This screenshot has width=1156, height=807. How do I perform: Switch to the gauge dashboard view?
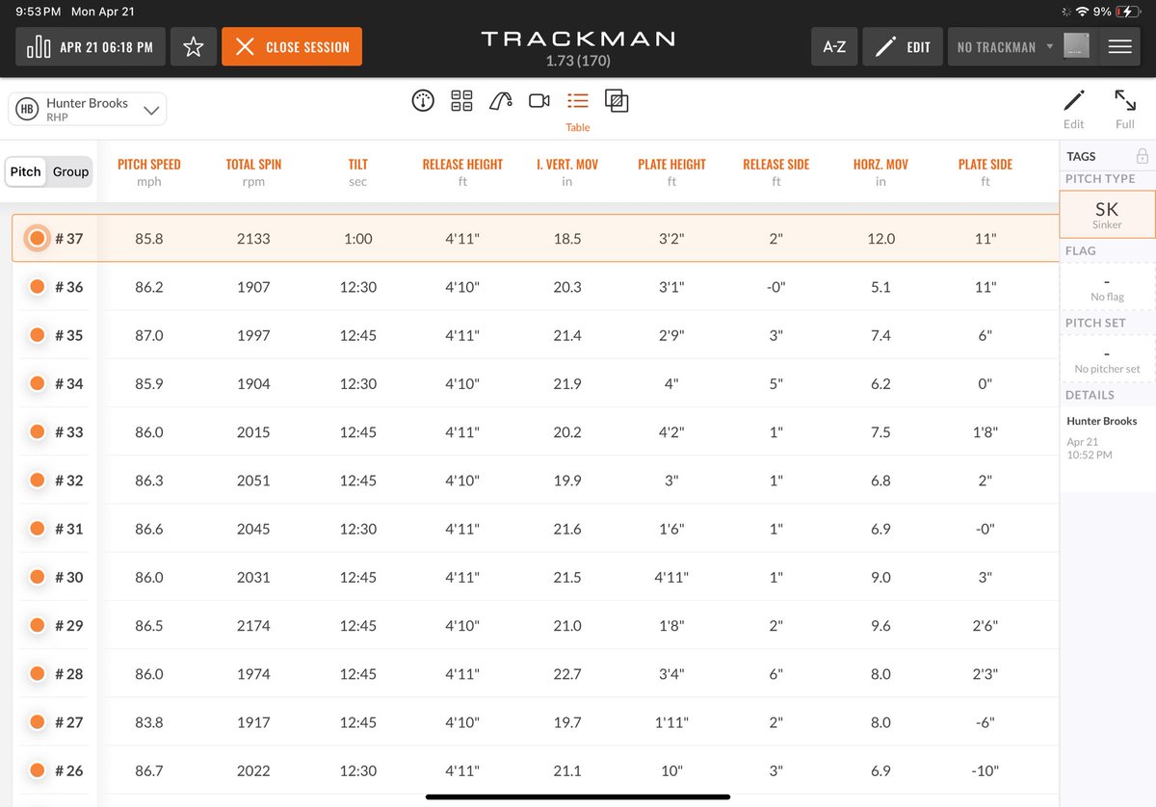pyautogui.click(x=423, y=100)
